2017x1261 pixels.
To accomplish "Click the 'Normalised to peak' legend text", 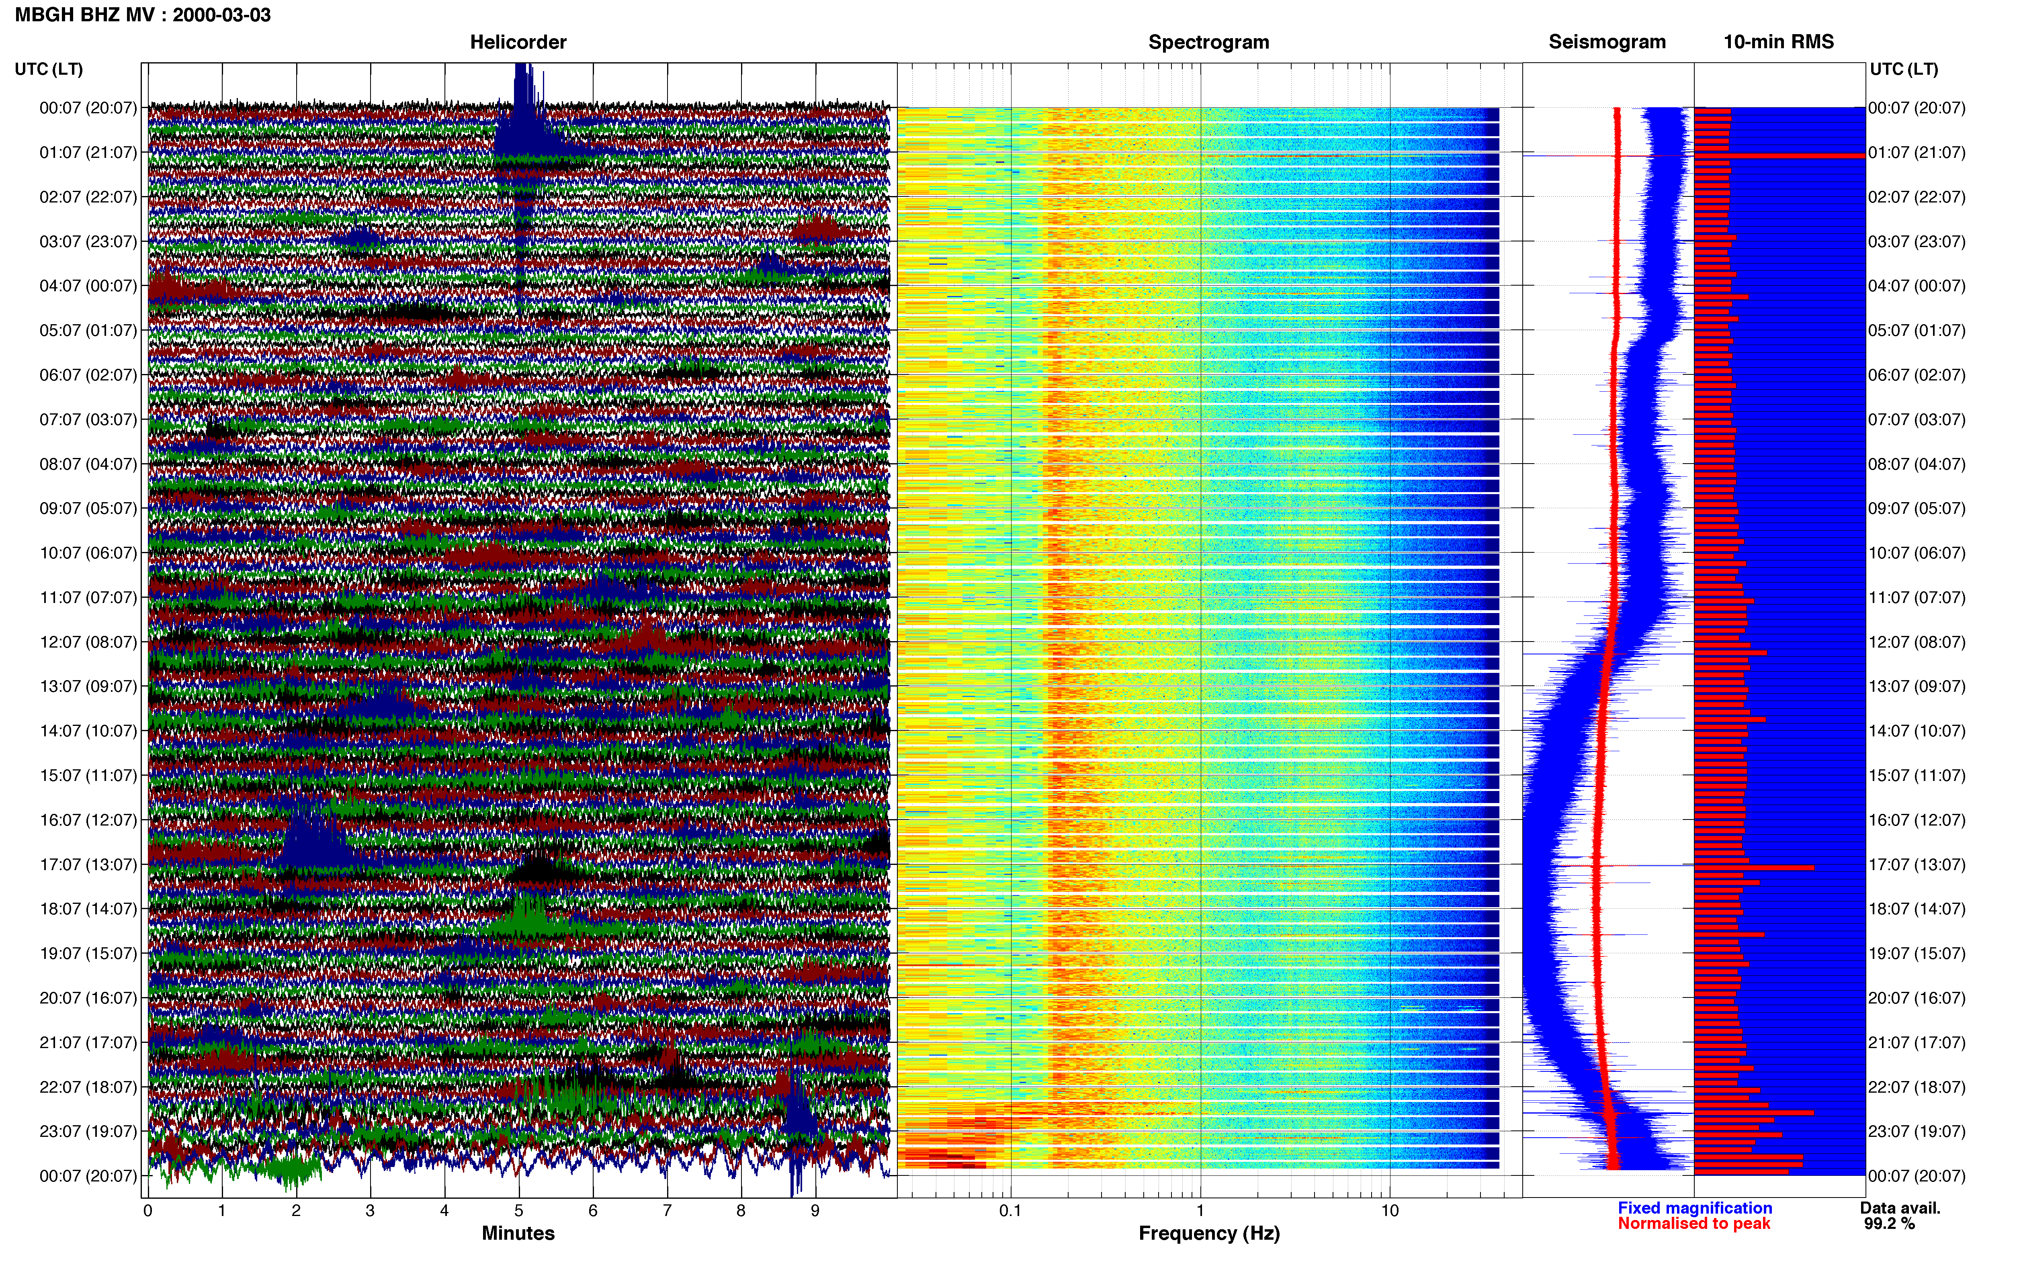I will click(1693, 1224).
